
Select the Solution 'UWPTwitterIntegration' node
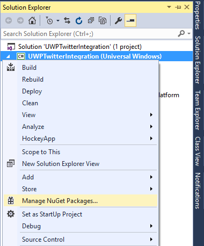(x=80, y=47)
